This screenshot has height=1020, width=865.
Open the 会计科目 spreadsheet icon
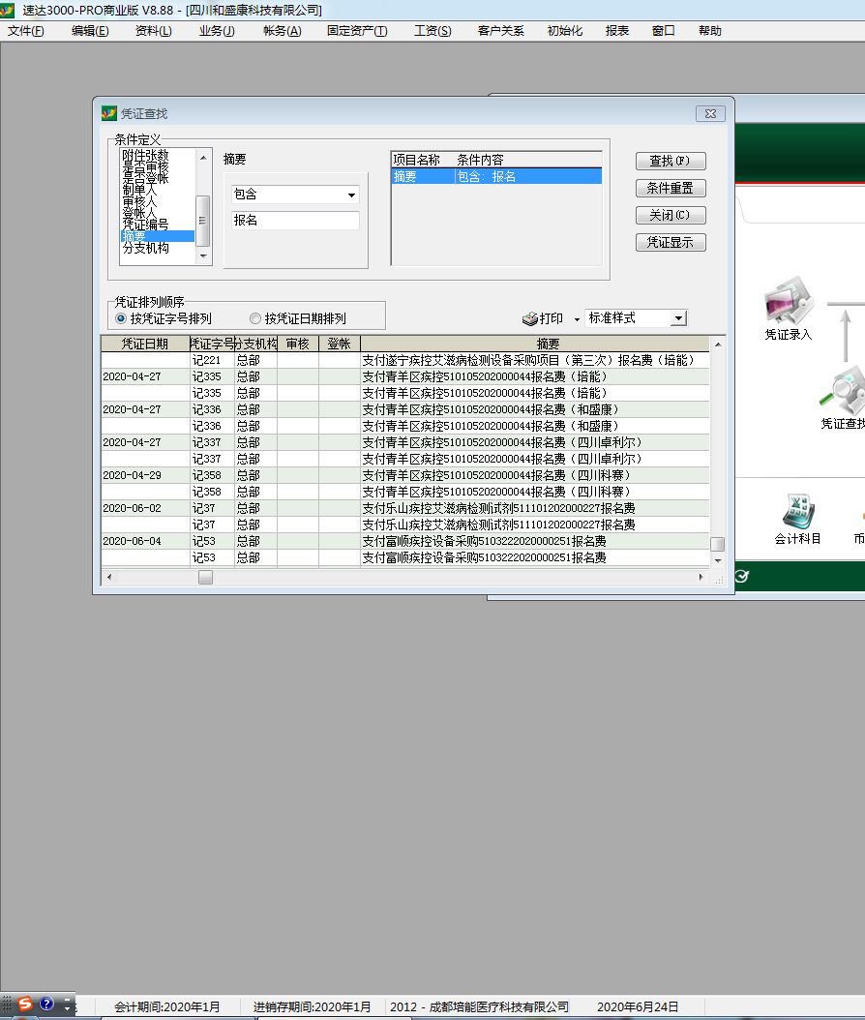coord(798,508)
